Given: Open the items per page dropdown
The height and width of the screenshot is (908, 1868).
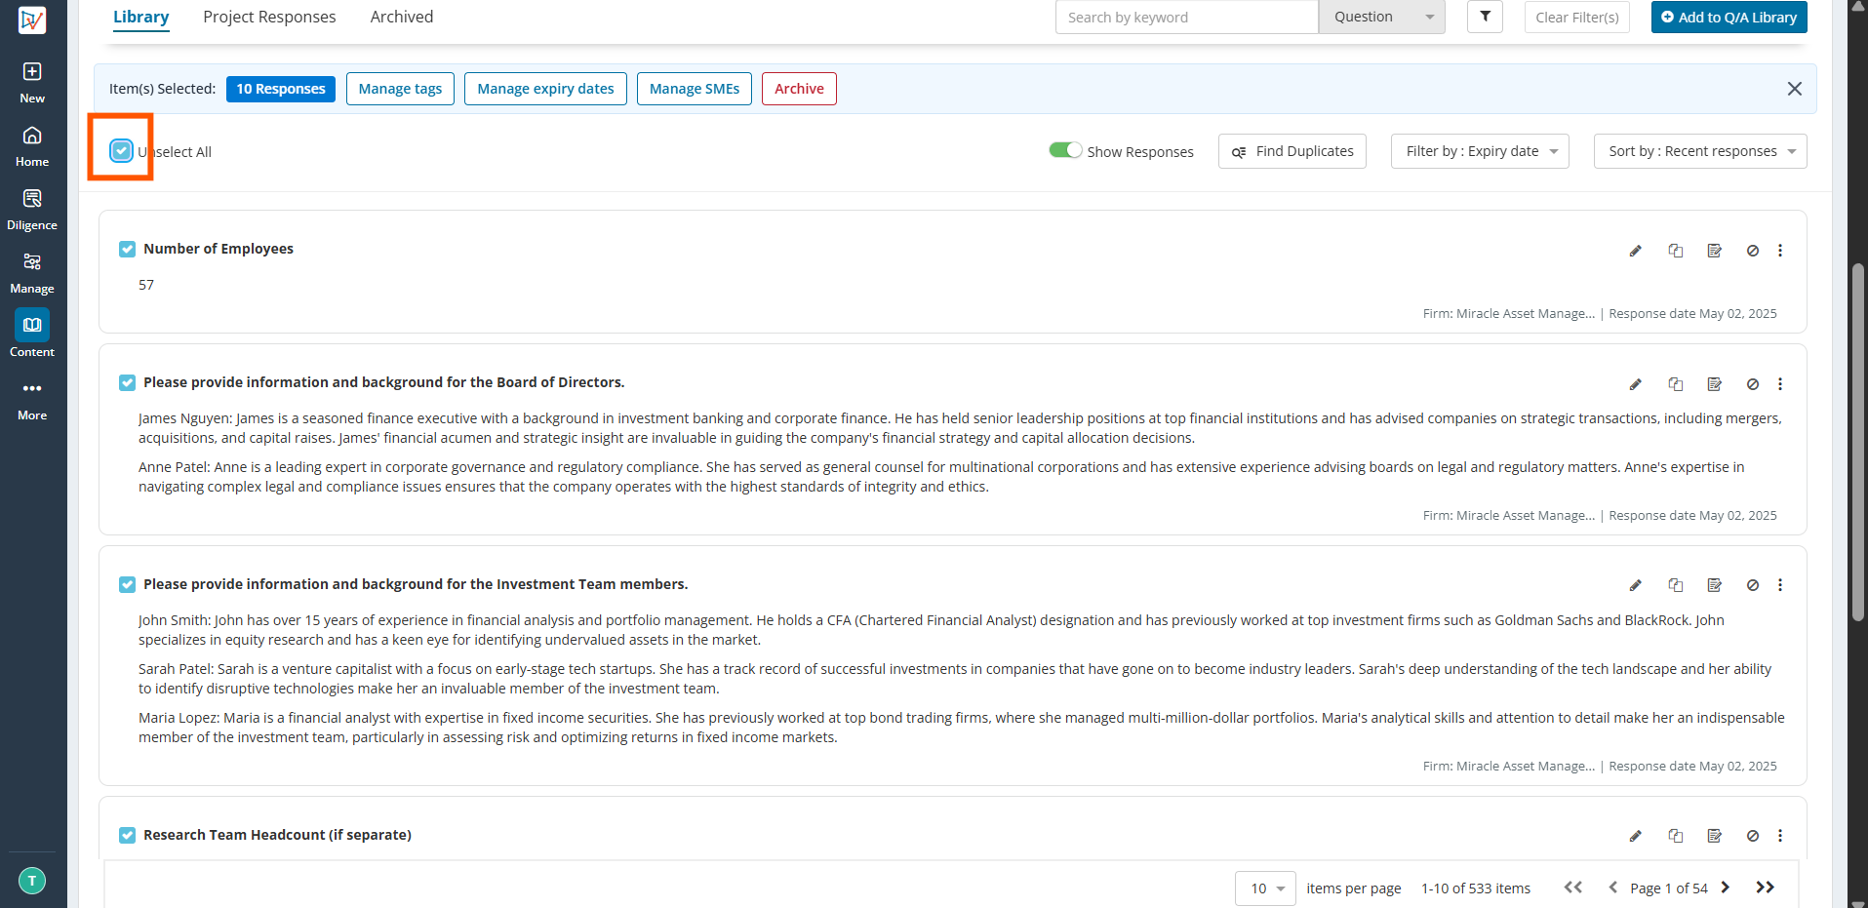Looking at the screenshot, I should [1265, 888].
